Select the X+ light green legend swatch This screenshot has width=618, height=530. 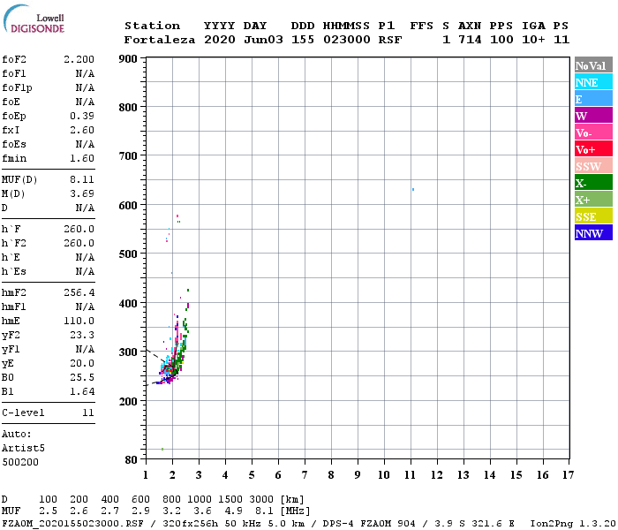coord(593,199)
